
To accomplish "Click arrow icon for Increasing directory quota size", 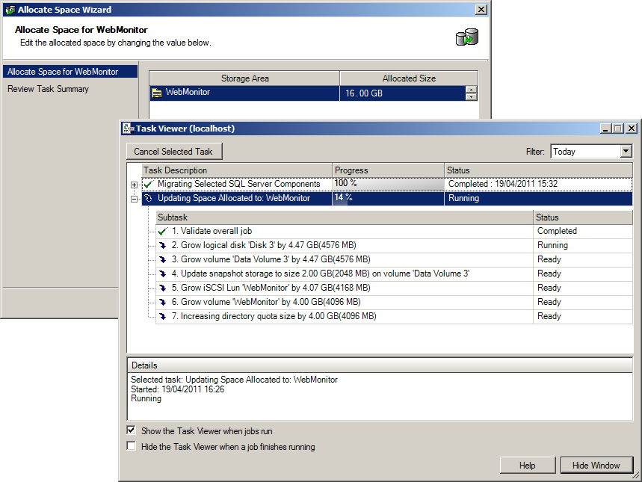I will [x=163, y=316].
